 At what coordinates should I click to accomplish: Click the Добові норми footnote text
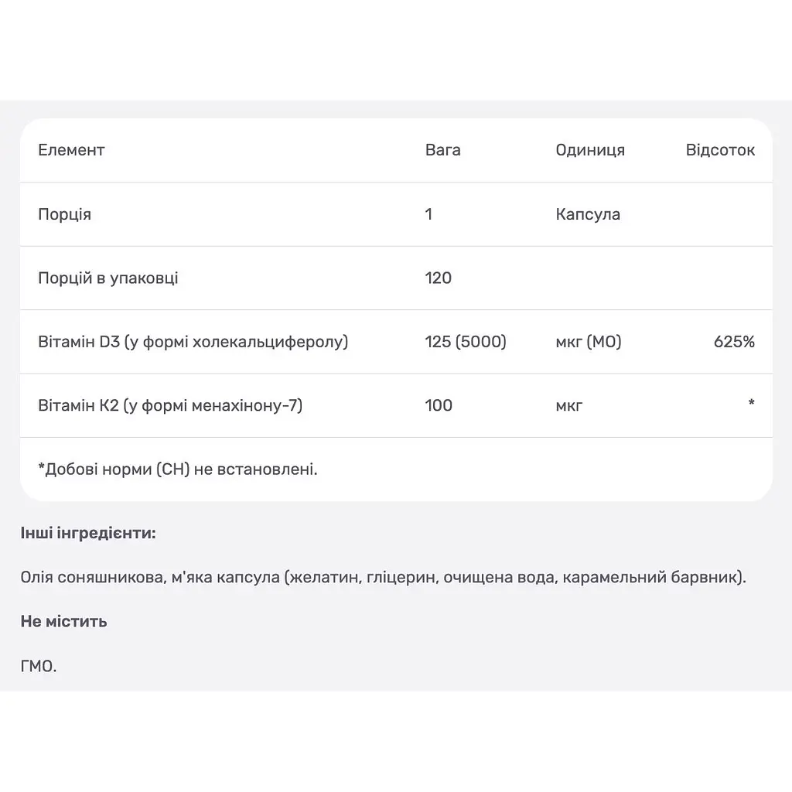click(178, 469)
